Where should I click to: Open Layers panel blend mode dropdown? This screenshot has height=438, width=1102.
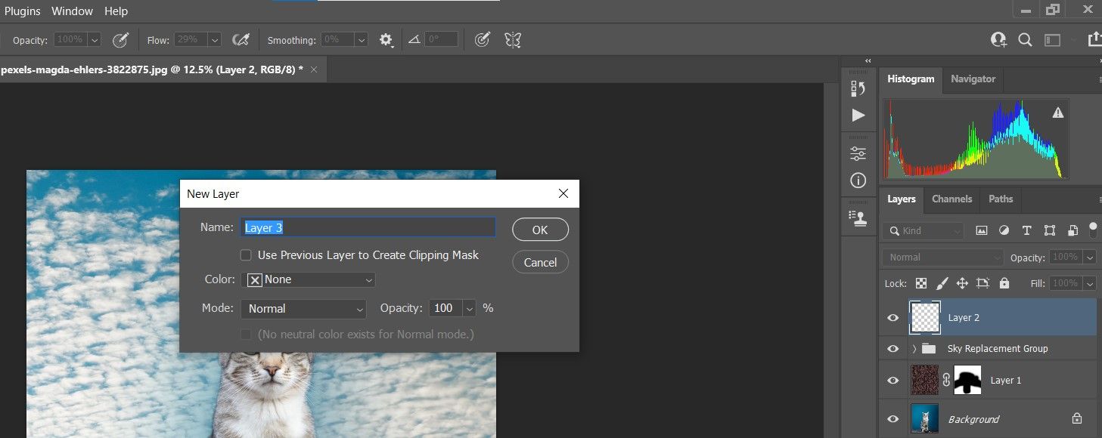coord(943,258)
